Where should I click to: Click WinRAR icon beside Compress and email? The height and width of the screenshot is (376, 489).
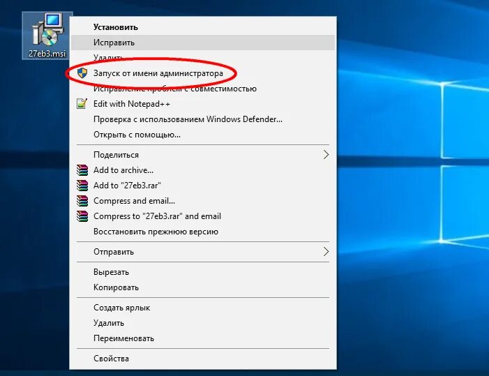coord(82,200)
